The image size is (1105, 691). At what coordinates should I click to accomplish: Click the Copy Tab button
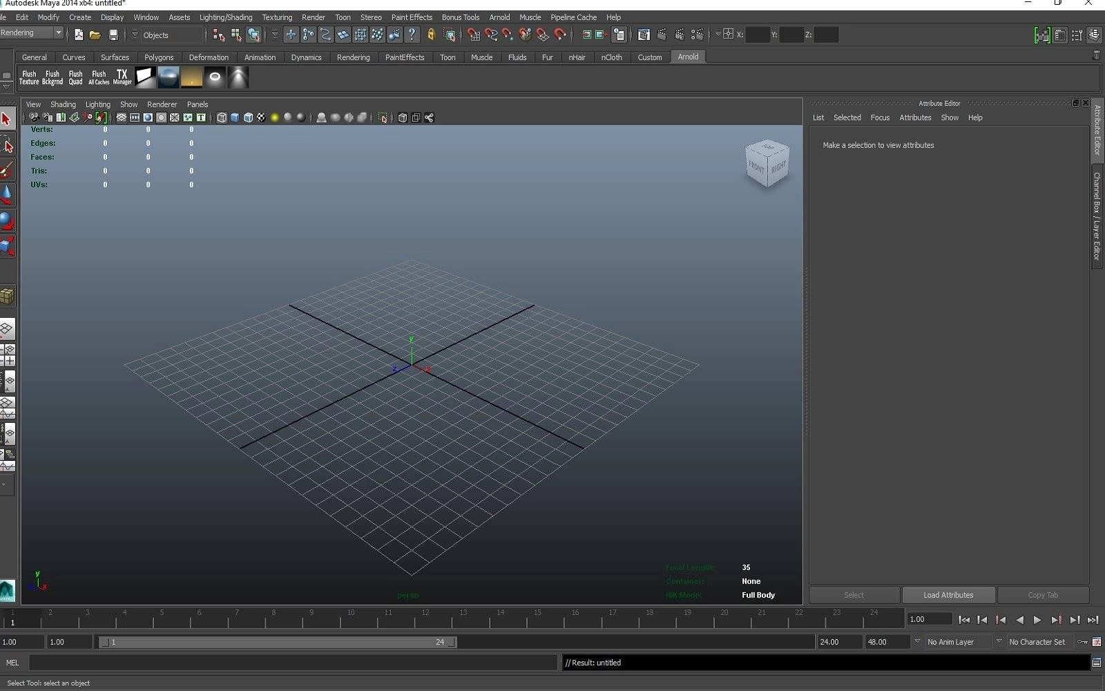pyautogui.click(x=1043, y=595)
